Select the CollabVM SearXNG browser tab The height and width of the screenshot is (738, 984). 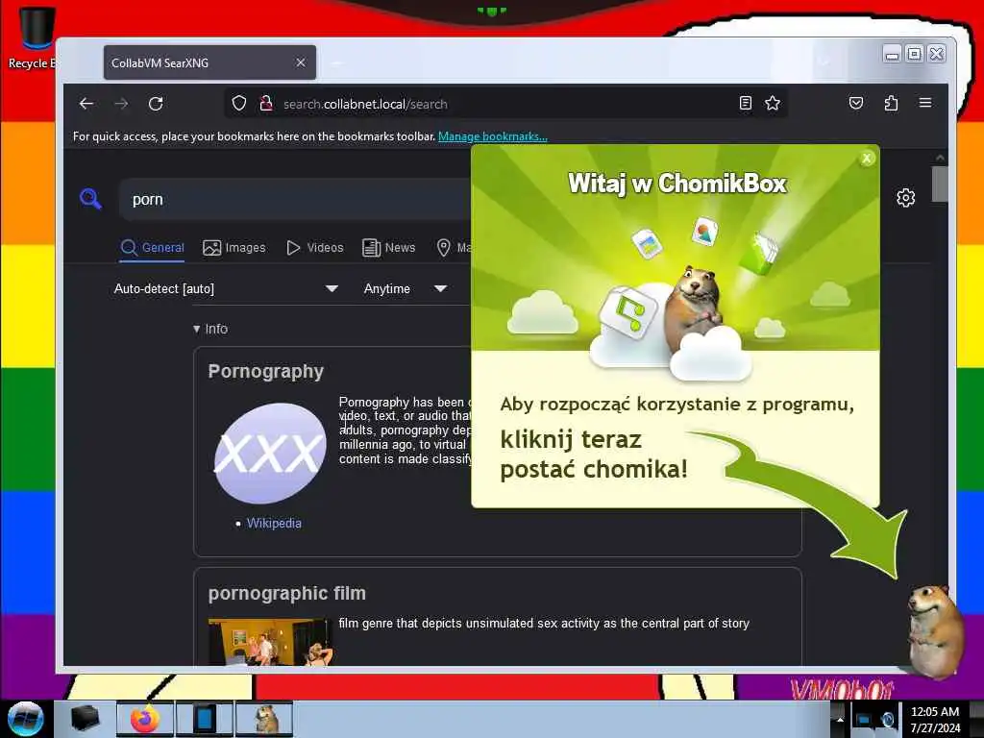(209, 62)
